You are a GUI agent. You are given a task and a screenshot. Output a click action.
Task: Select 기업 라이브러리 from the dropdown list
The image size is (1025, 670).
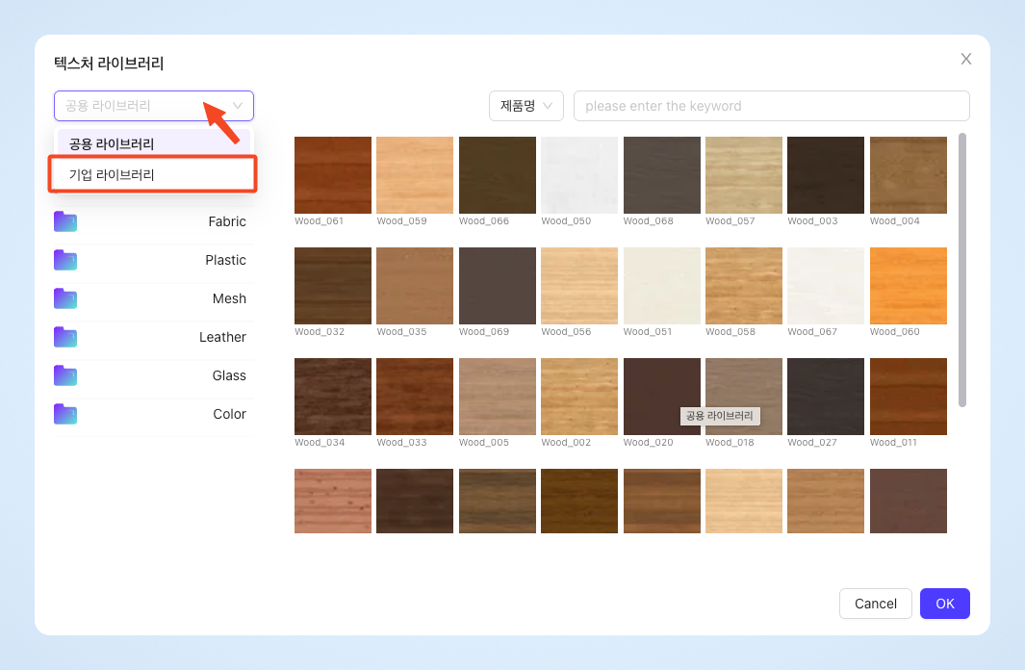coord(153,174)
